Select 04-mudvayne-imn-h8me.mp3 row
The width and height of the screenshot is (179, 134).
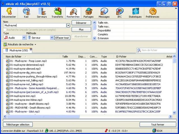click(88, 100)
